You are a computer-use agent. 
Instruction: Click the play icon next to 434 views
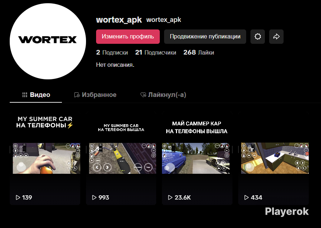[x=247, y=197]
